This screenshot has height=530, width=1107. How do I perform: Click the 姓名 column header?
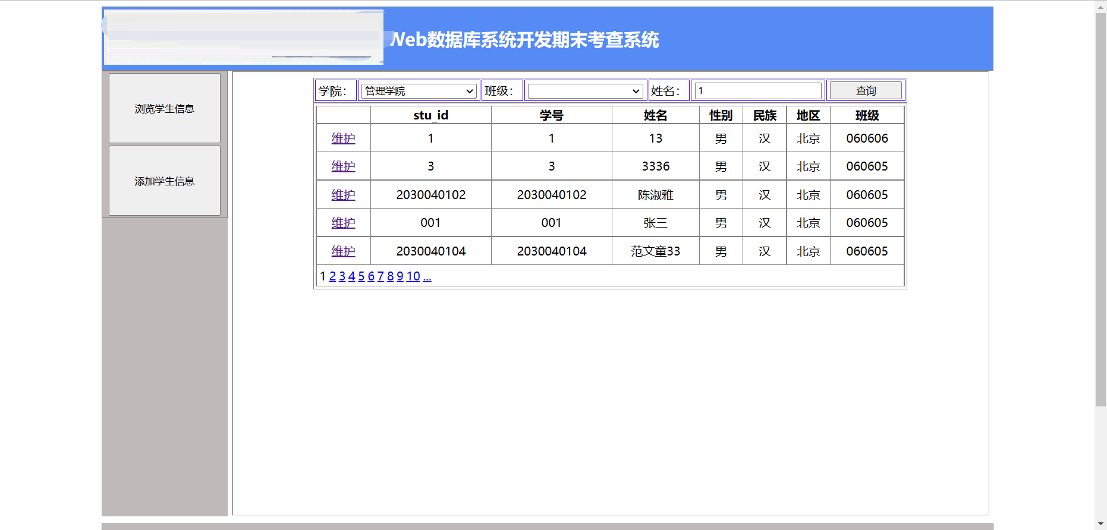point(656,115)
